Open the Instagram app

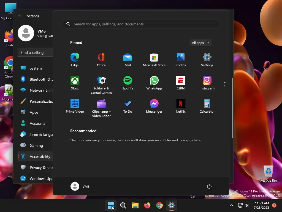207,83
